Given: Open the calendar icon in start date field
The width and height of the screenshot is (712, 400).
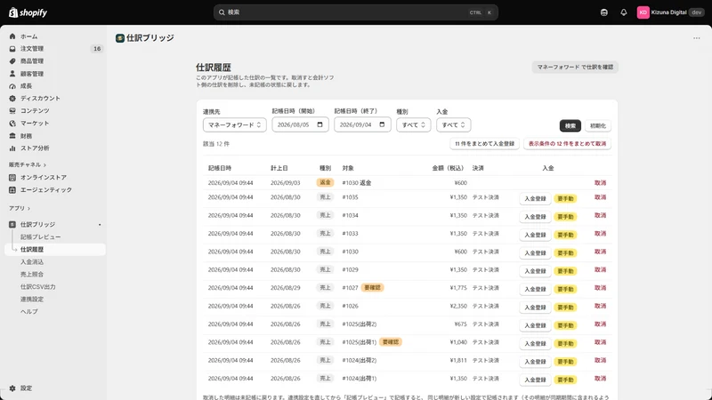Looking at the screenshot, I should tap(320, 124).
